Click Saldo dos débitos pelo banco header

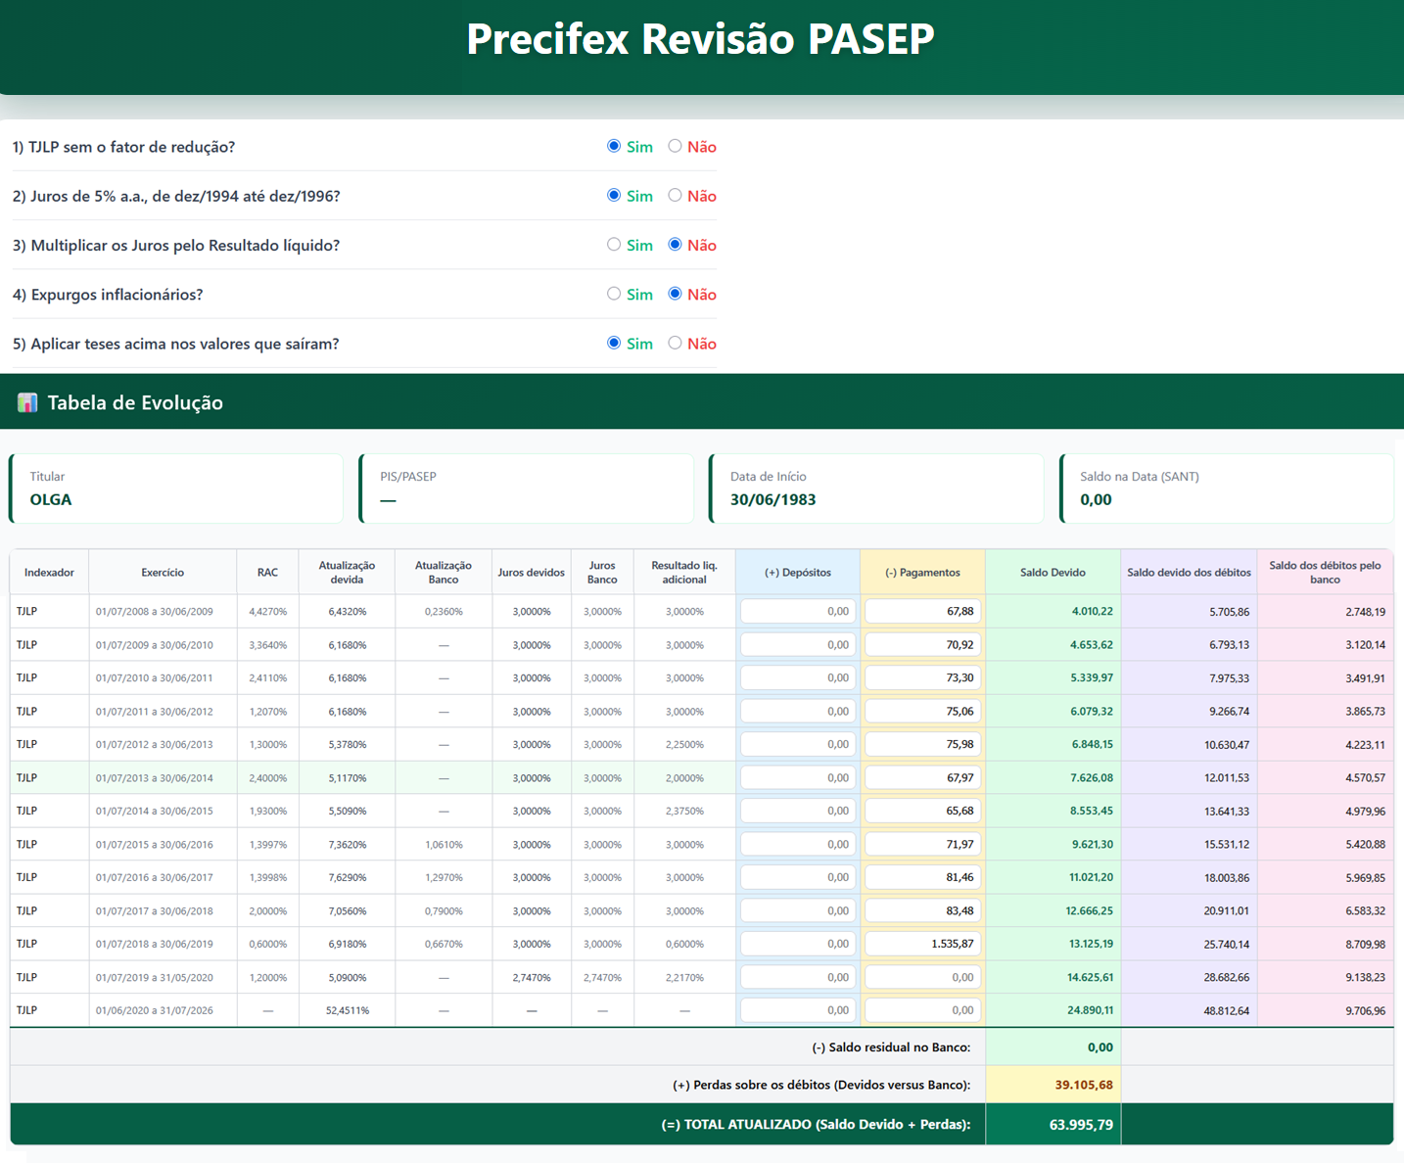(1325, 573)
